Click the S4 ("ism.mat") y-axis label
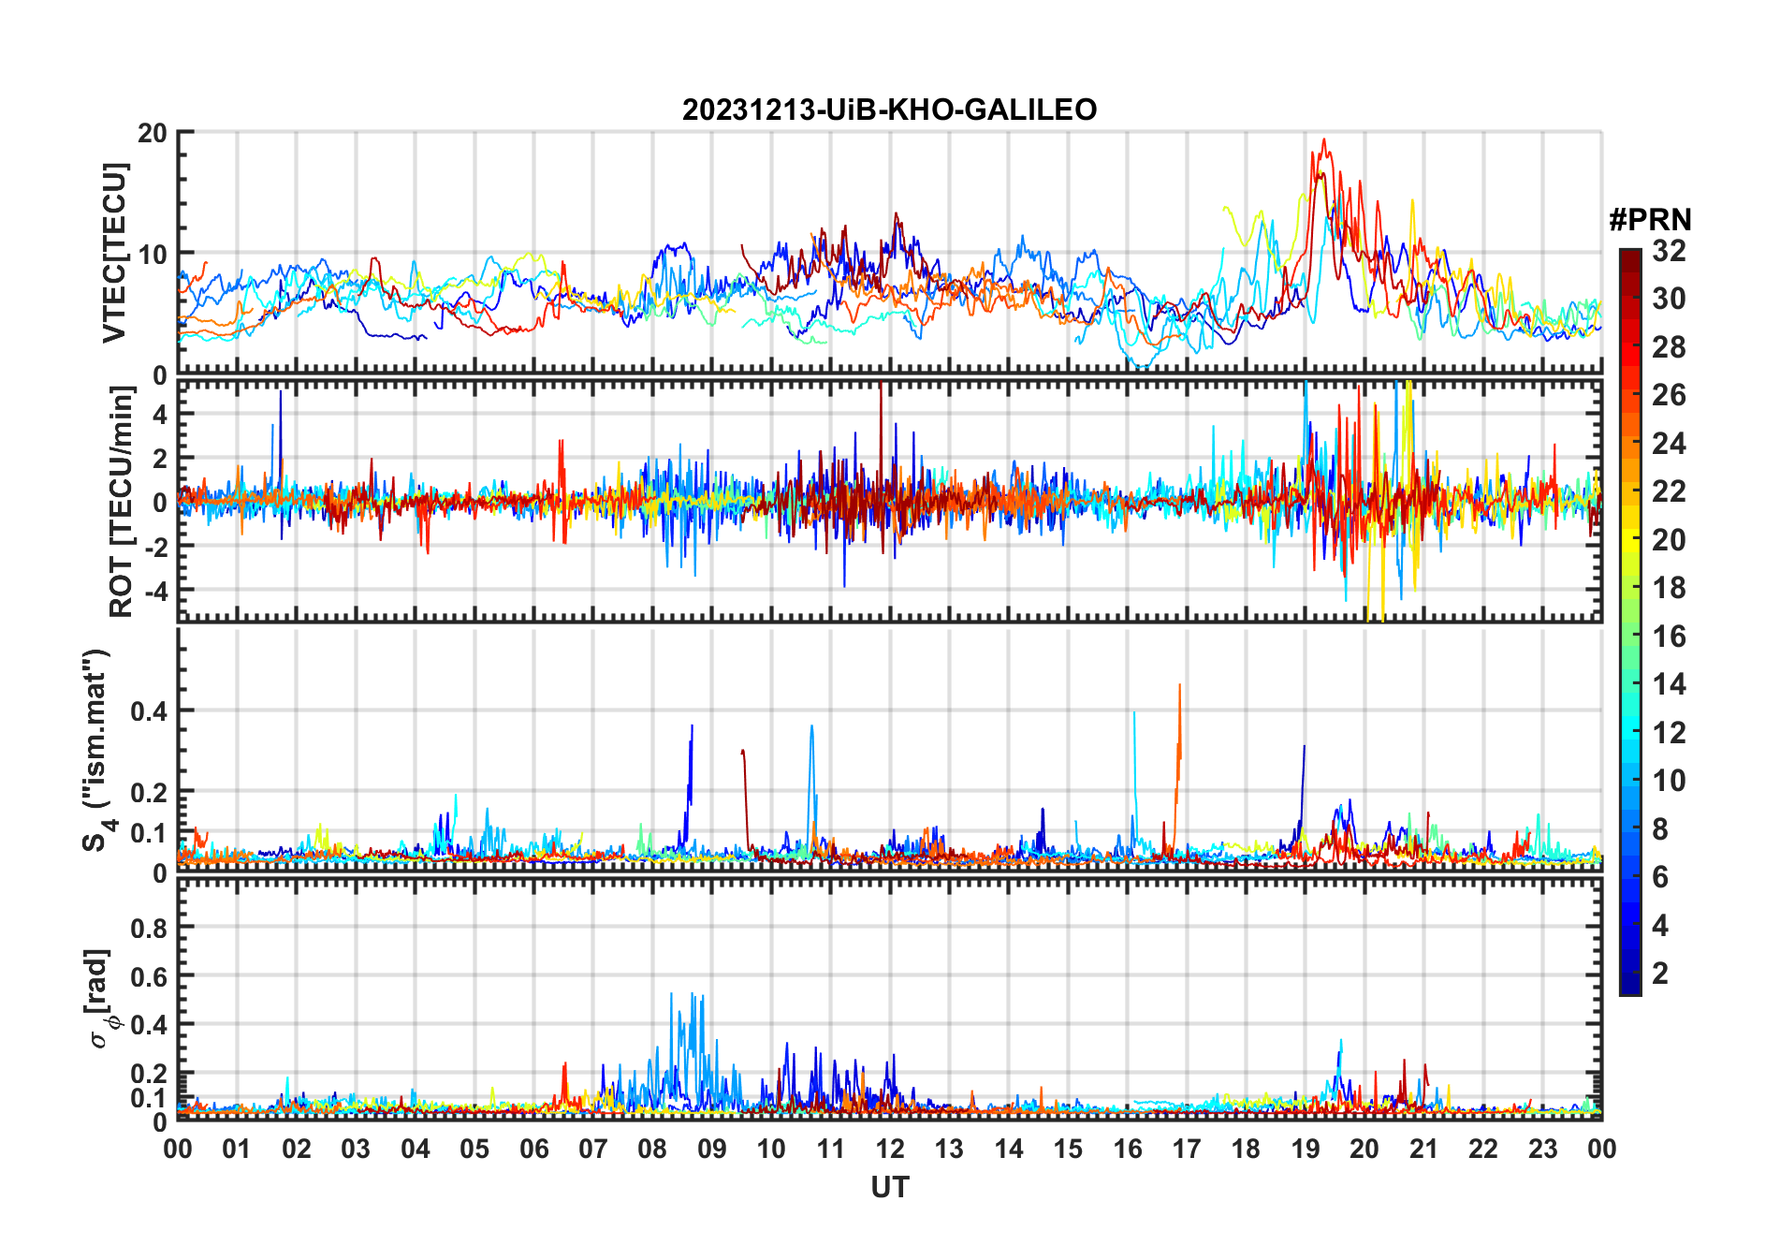Viewport: 1780px width, 1245px height. [97, 750]
